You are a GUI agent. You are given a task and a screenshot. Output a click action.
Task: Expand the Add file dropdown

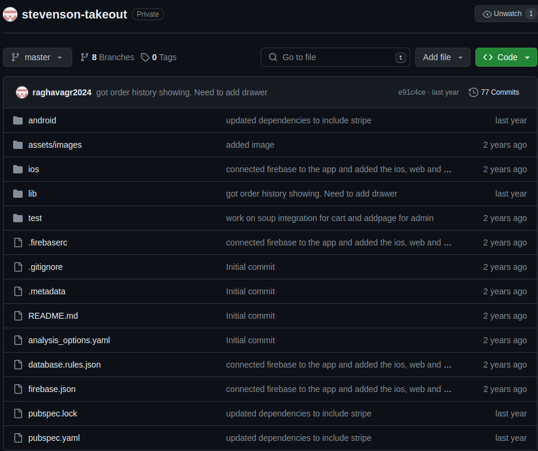click(x=443, y=57)
